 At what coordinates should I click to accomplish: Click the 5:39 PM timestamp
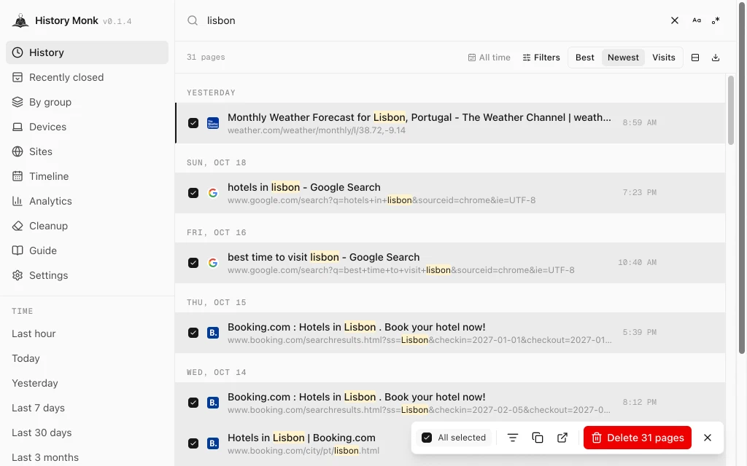[x=639, y=332]
